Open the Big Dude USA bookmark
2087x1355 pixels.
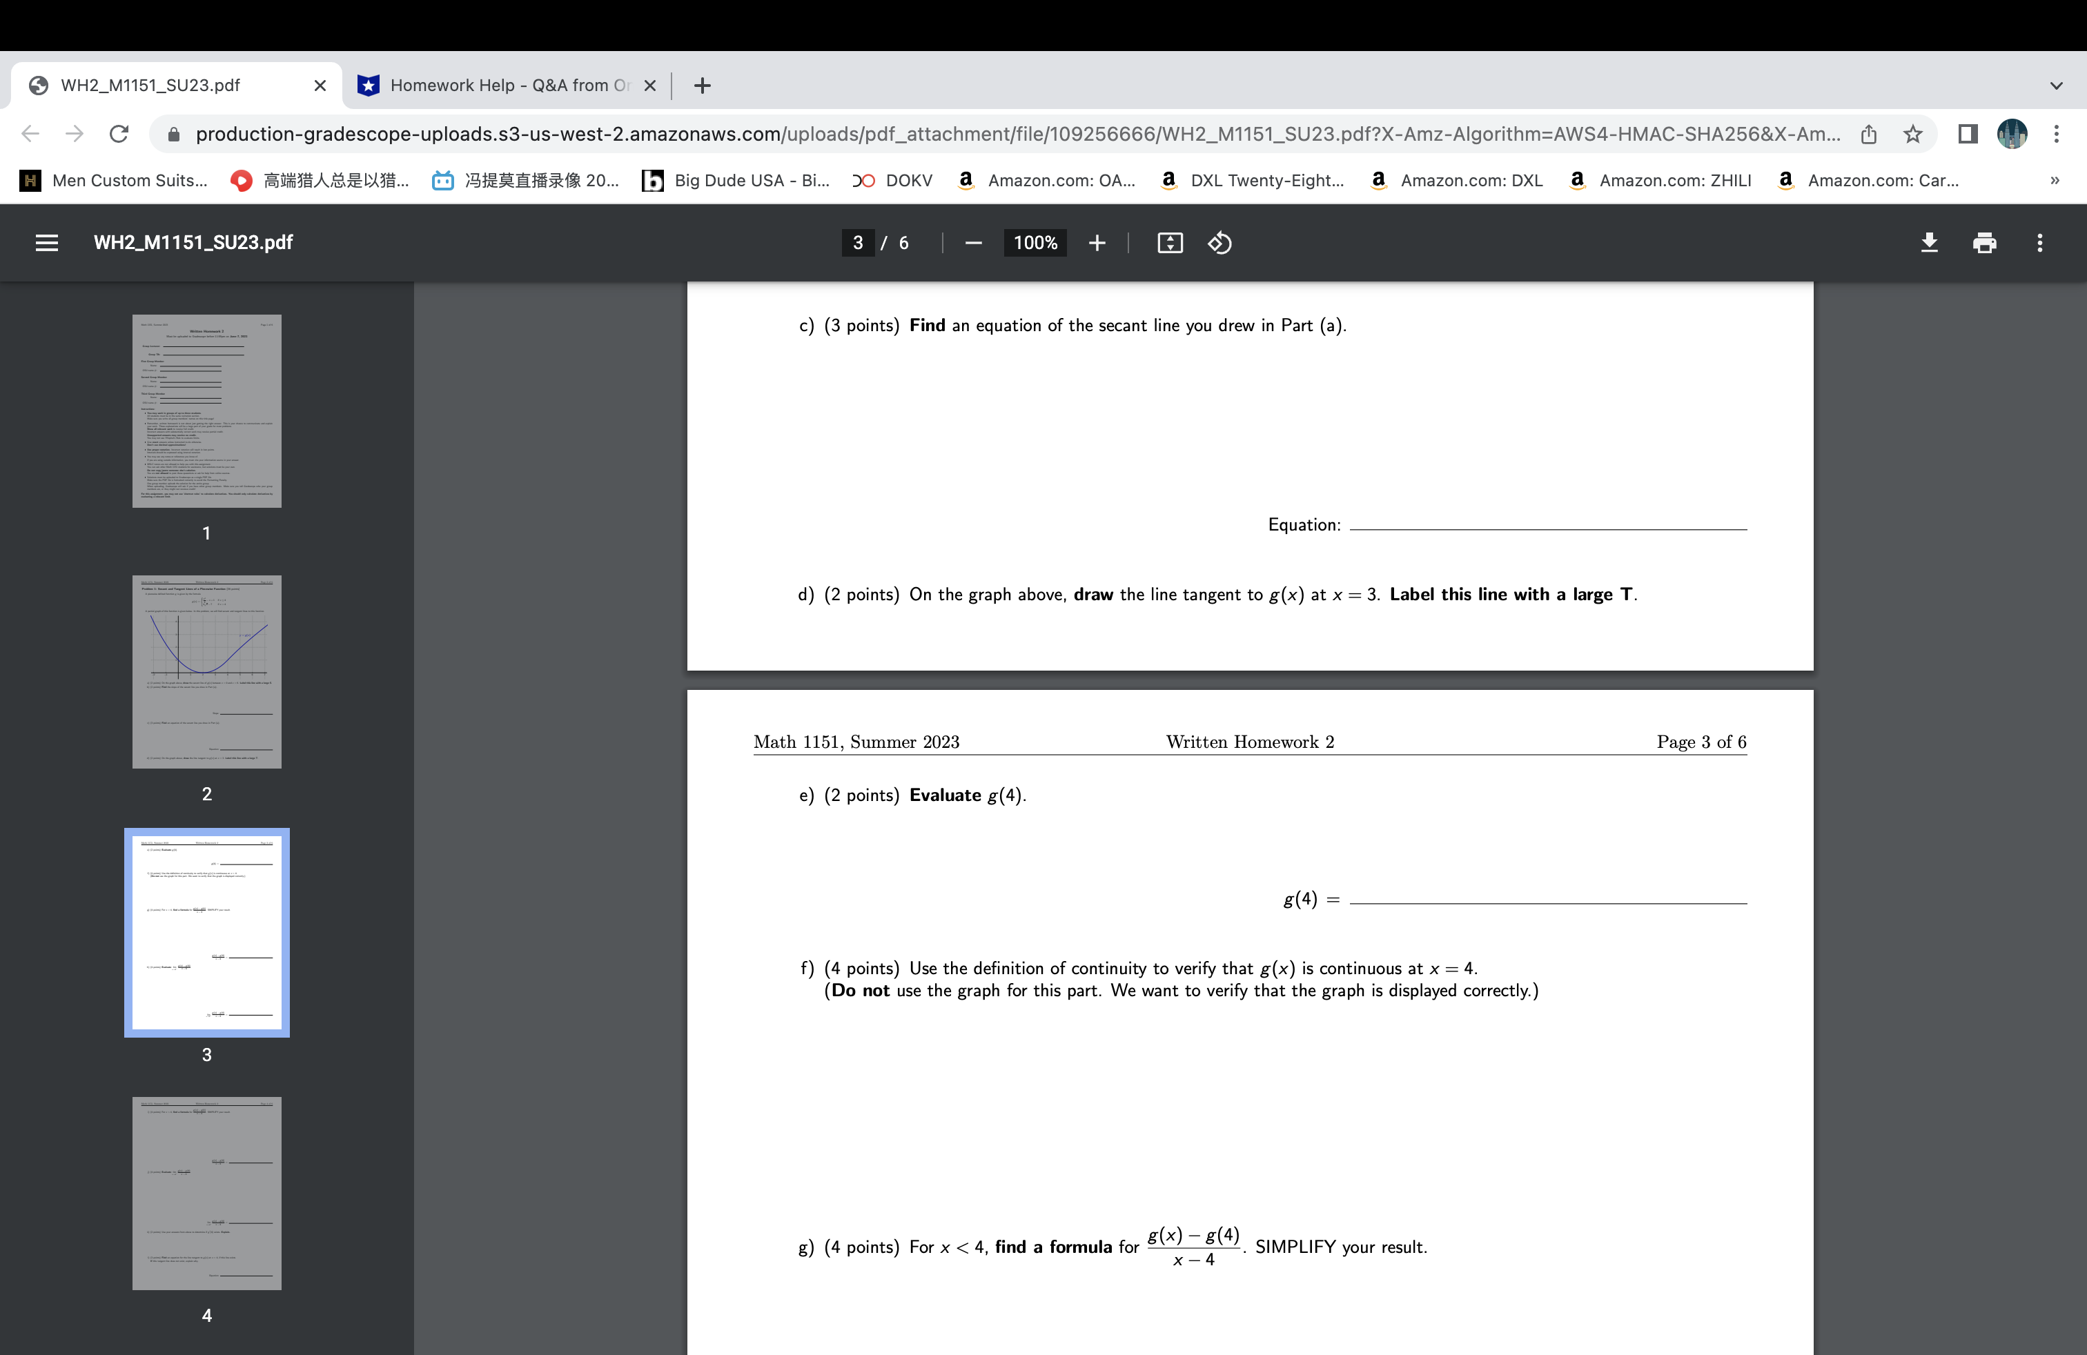click(736, 181)
